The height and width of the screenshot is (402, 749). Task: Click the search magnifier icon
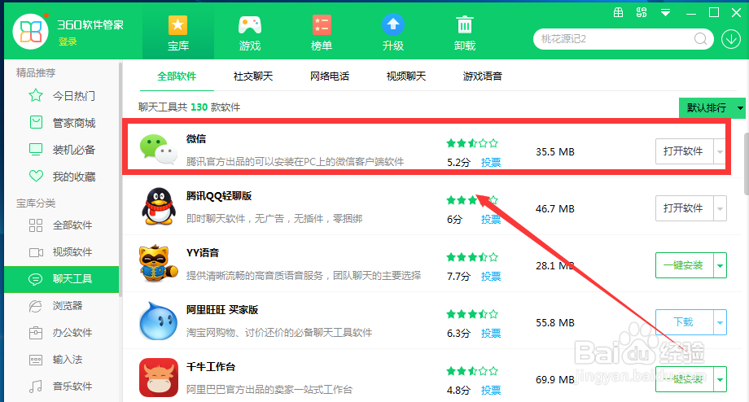tap(700, 39)
